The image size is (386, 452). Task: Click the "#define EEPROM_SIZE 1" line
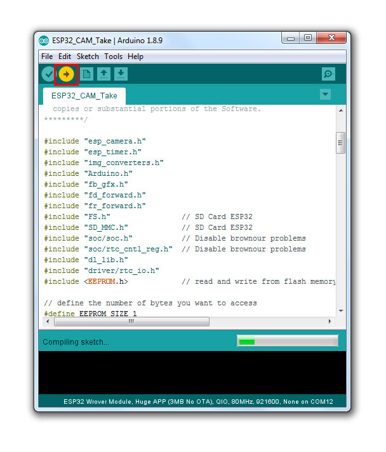pyautogui.click(x=91, y=314)
